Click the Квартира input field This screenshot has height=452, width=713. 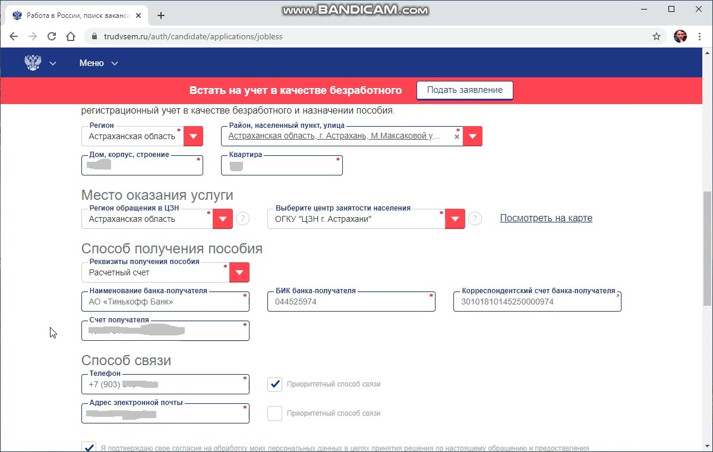[x=282, y=165]
